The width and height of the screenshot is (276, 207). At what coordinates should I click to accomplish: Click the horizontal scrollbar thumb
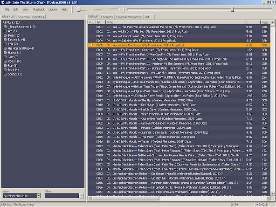pos(126,198)
